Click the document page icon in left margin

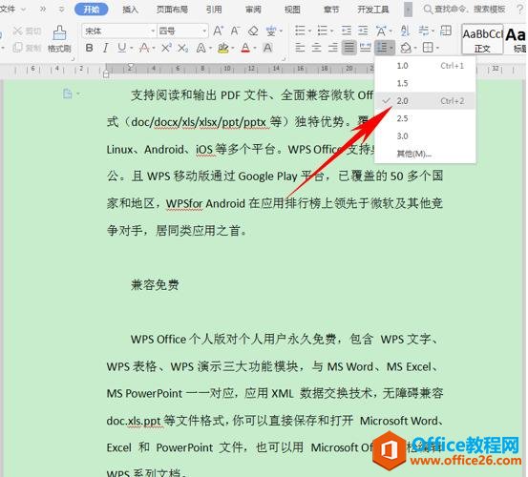pos(68,93)
